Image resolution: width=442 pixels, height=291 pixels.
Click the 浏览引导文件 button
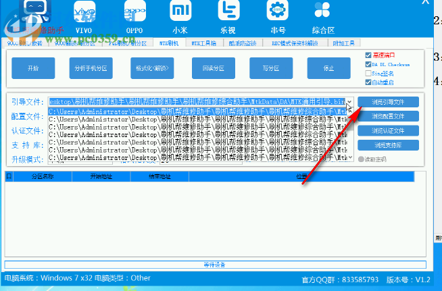click(x=388, y=102)
